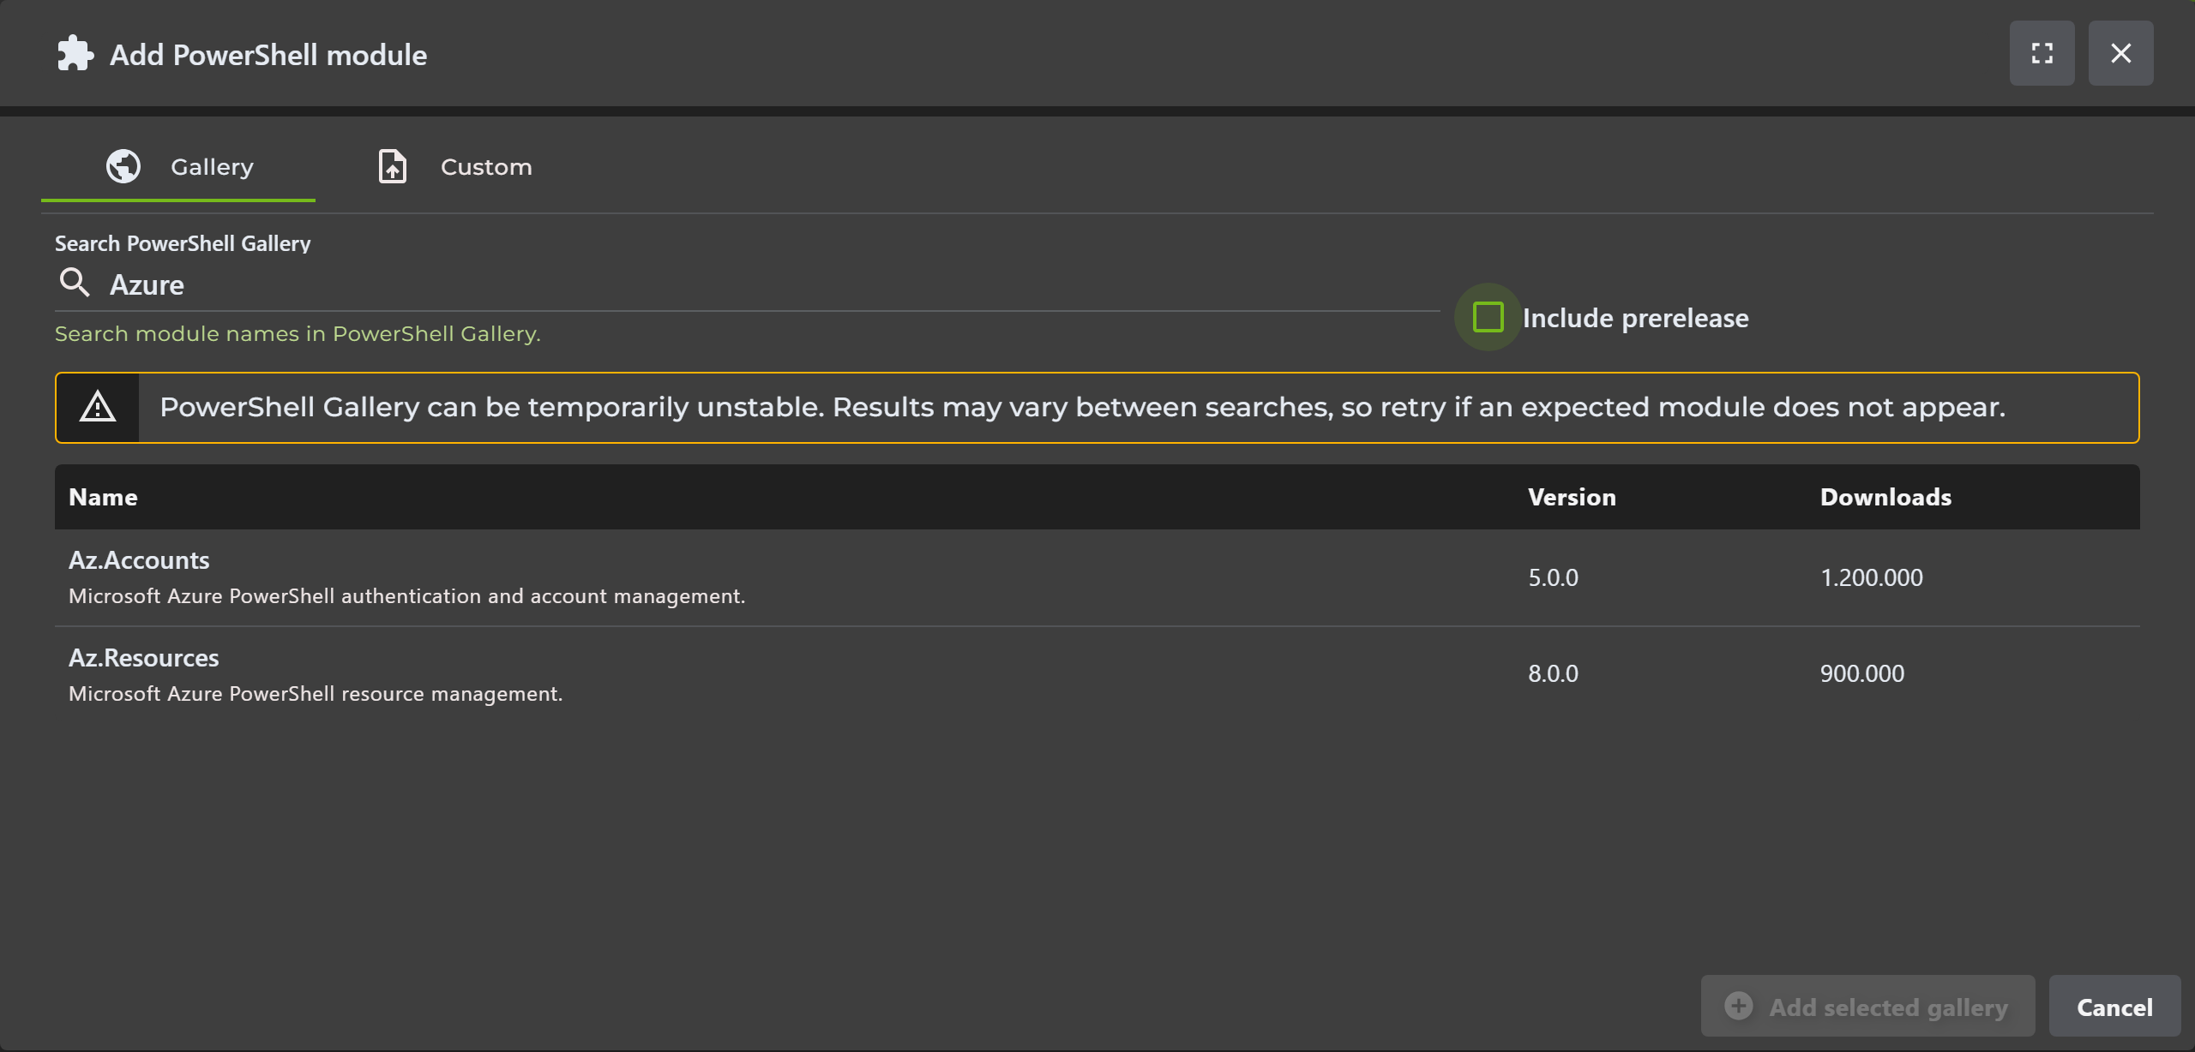The image size is (2195, 1052).
Task: Switch to the Gallery tab
Action: pyautogui.click(x=178, y=166)
